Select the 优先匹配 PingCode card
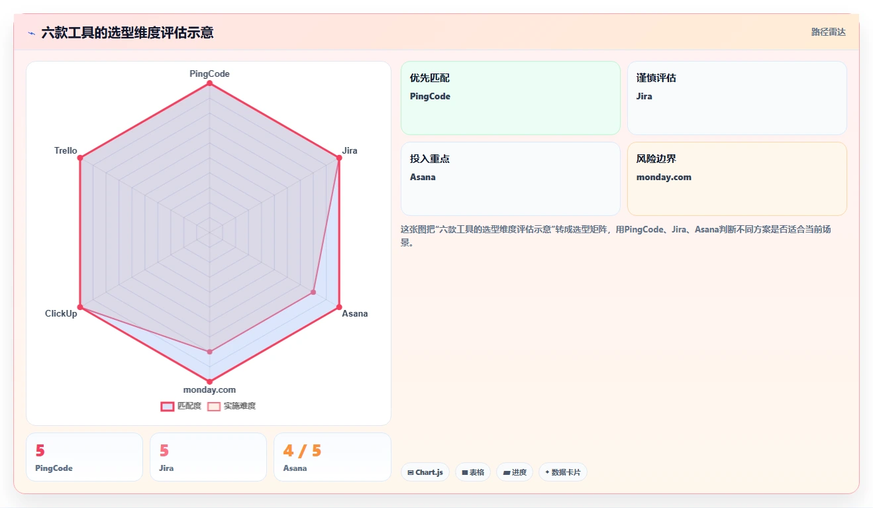 511,98
